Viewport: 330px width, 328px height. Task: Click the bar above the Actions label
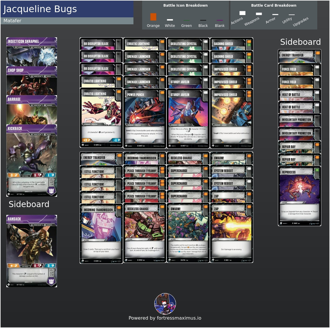pos(243,13)
